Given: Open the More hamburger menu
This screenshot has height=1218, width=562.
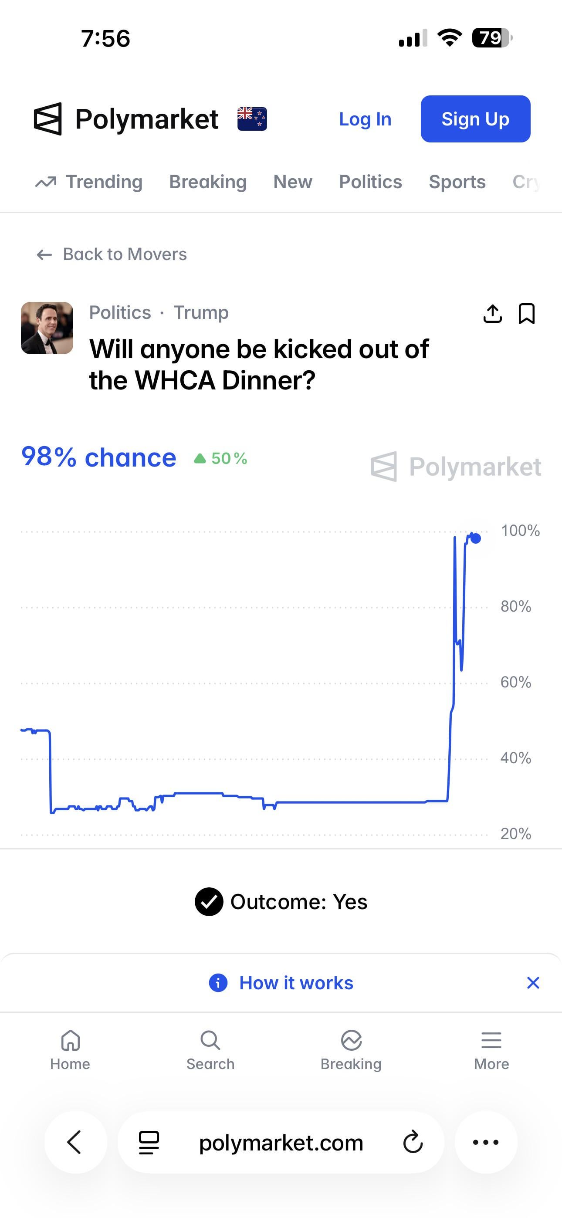Looking at the screenshot, I should coord(491,1050).
